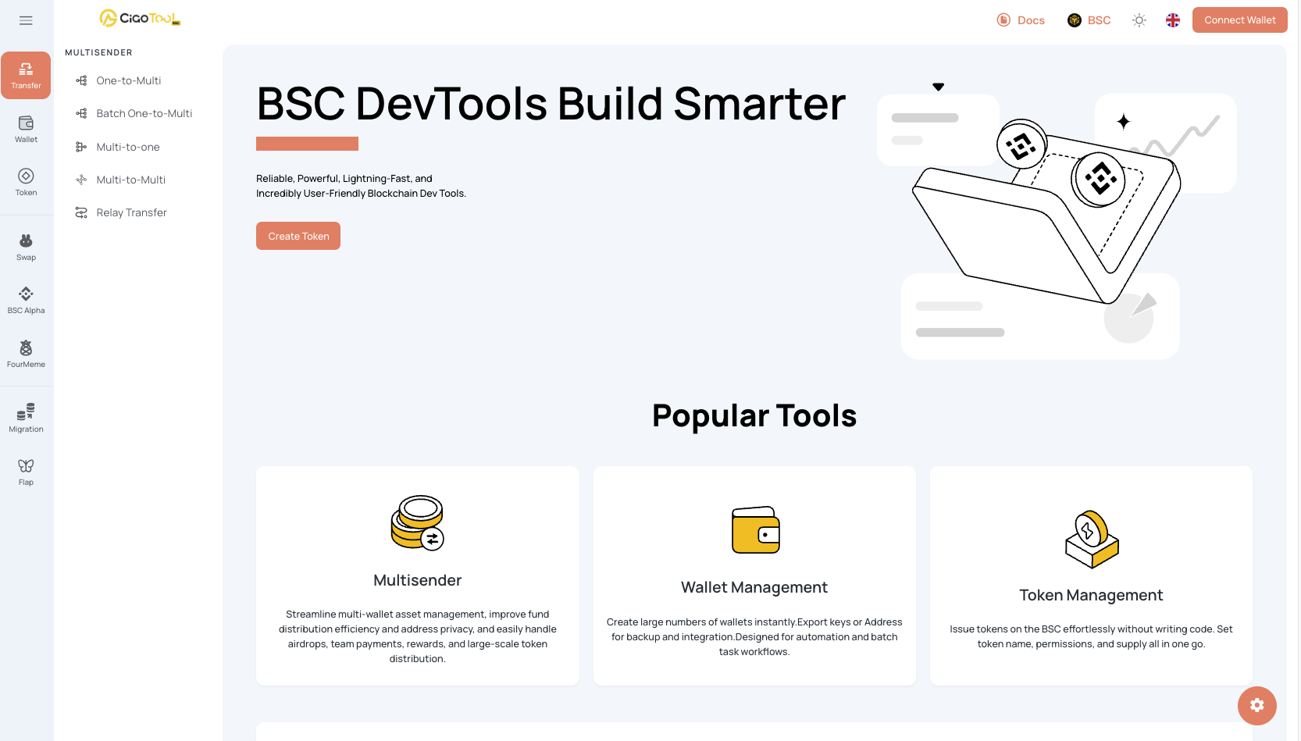Click the Multi-to-one icon
Screen dimensions: 1301x741
point(81,147)
